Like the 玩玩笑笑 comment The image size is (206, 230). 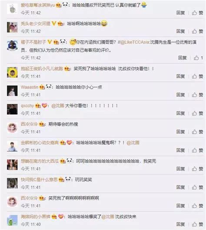click(197, 187)
